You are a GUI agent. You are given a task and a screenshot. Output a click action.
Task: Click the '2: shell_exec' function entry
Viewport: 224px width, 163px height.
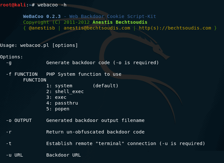[65, 91]
